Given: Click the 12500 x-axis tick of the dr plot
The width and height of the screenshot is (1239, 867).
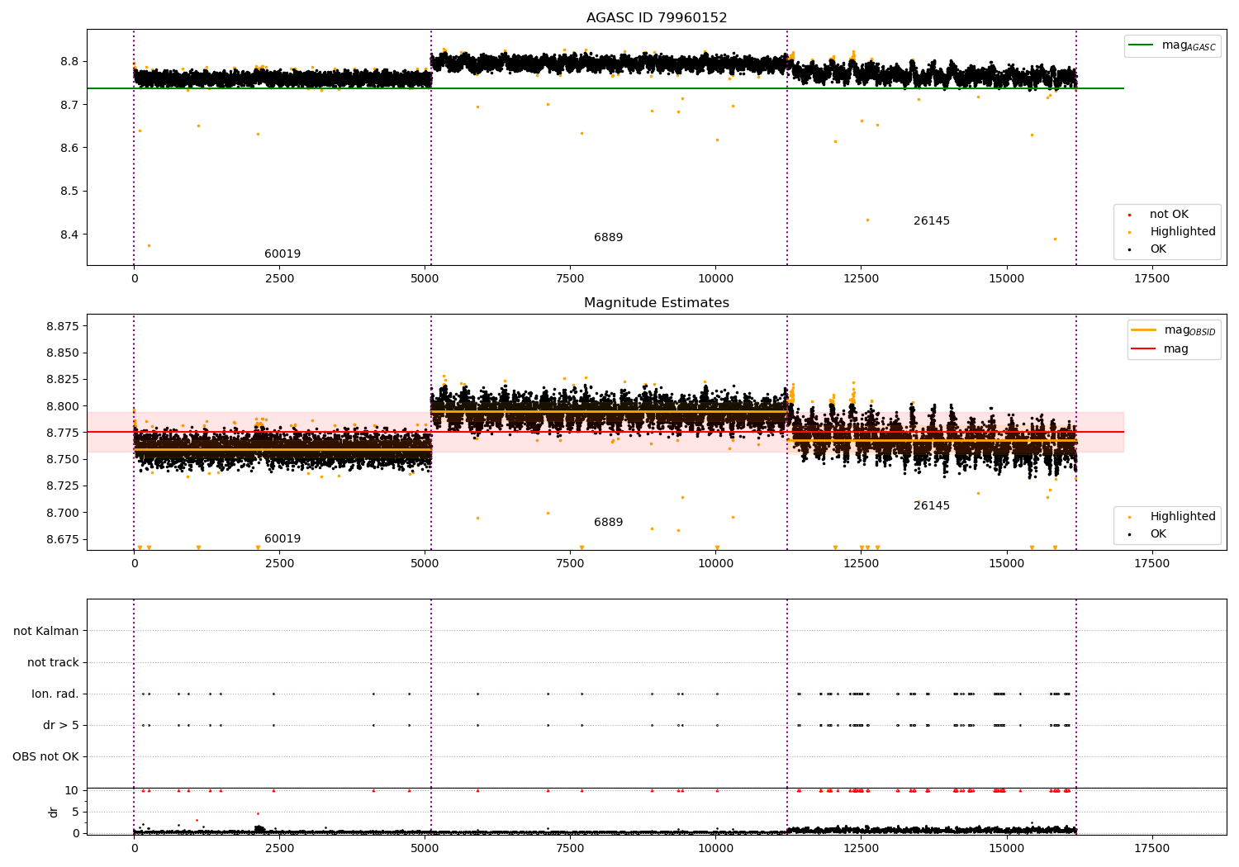Looking at the screenshot, I should 861,849.
